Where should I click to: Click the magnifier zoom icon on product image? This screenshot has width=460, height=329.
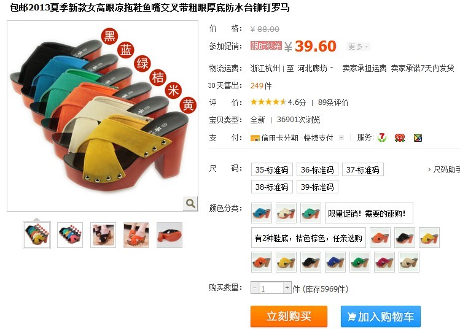pos(190,203)
